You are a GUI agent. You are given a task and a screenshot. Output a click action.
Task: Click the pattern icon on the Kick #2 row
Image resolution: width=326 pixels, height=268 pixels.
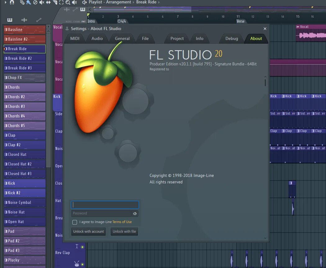click(x=6, y=193)
